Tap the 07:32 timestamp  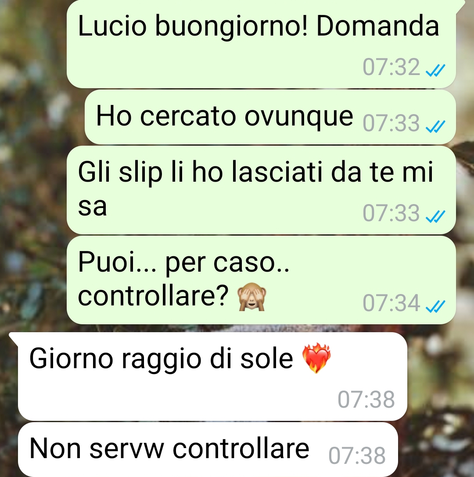pos(391,67)
